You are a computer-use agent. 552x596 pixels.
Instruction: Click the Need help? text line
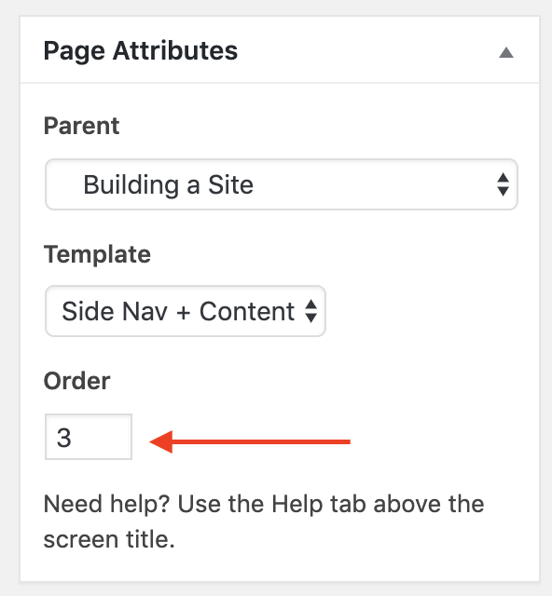(264, 505)
